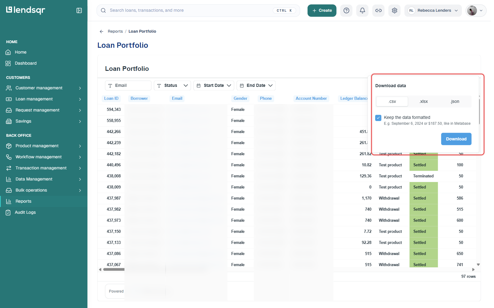Screen dimensions: 494x308
Task: Sort by Phone column header
Action: (266, 99)
